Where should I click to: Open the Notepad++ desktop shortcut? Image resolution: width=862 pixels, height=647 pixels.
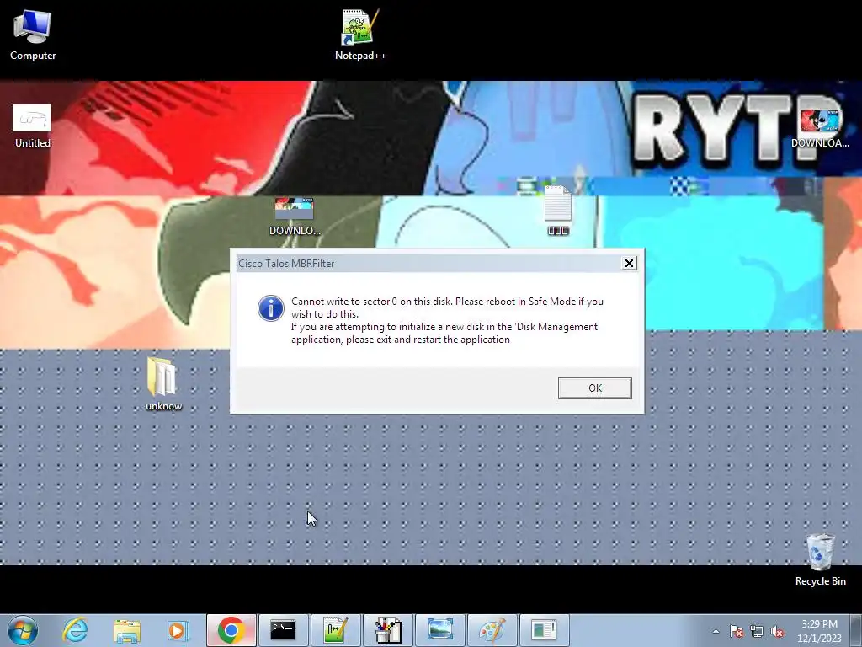coord(360,35)
